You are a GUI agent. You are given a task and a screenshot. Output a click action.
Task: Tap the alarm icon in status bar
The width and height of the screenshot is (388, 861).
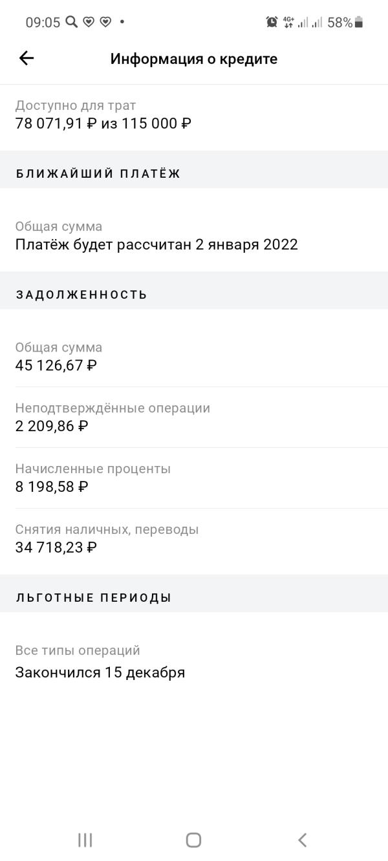[x=272, y=22]
